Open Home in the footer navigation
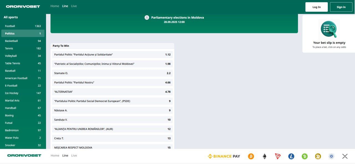 click(55, 156)
